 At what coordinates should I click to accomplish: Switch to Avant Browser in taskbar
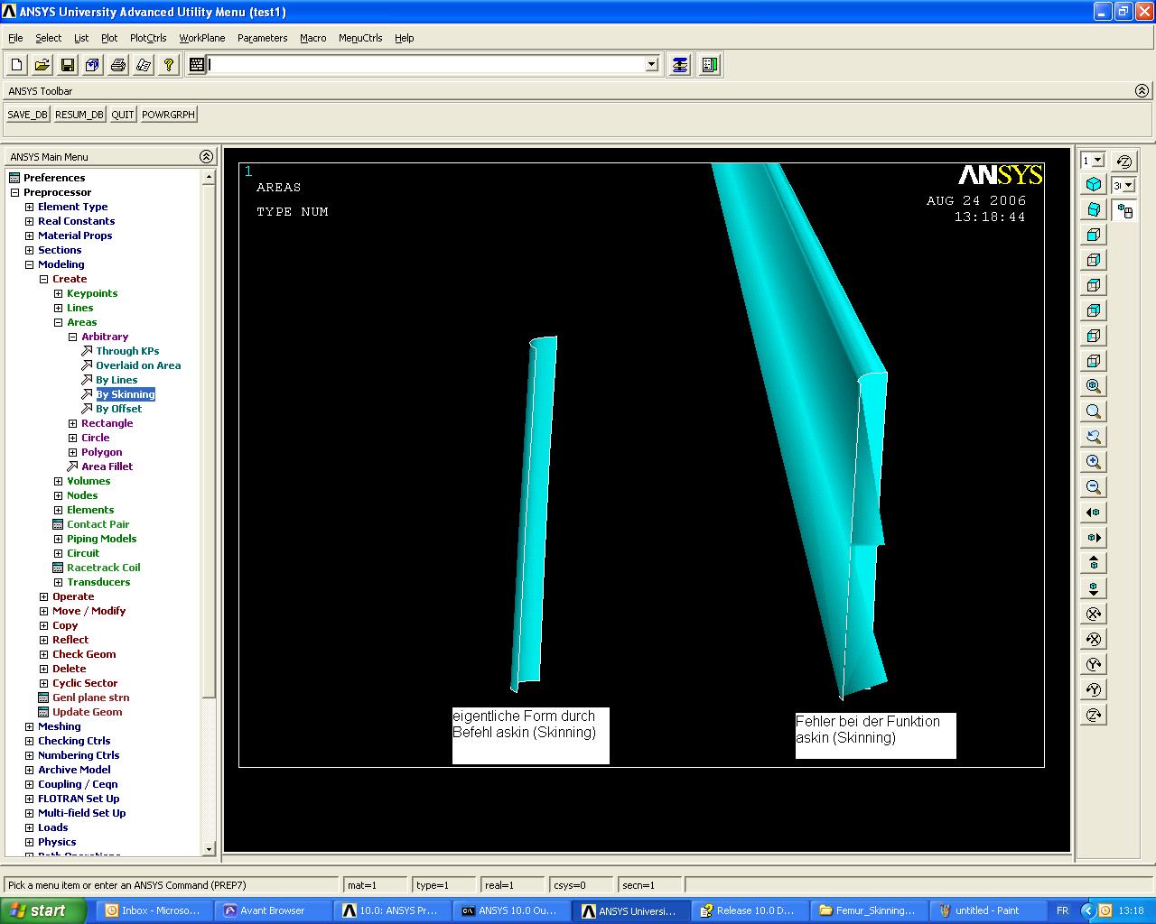tap(272, 910)
